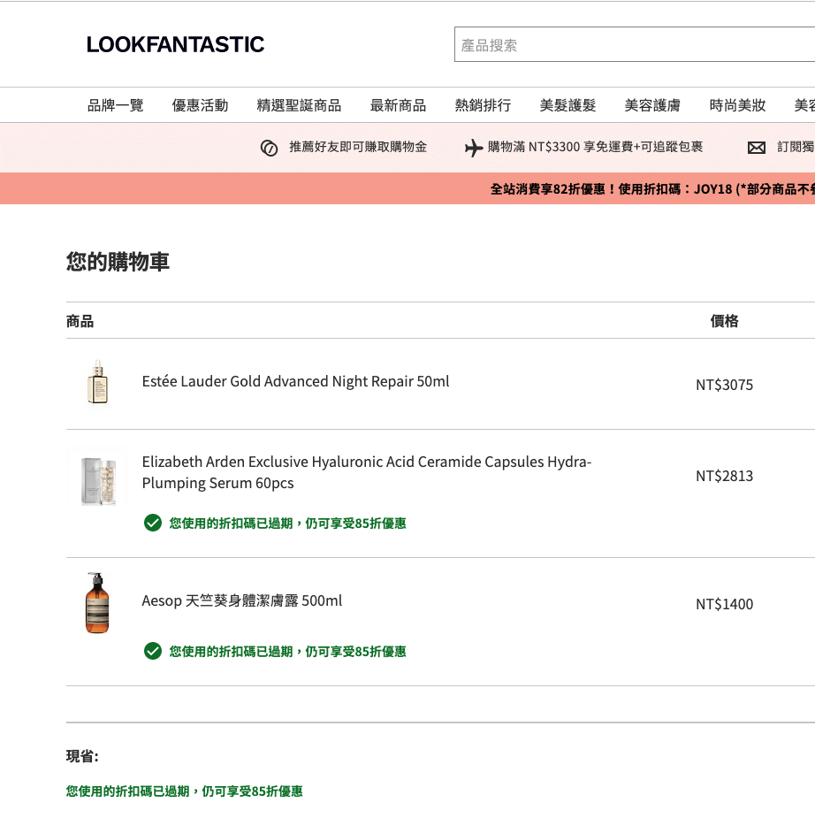The height and width of the screenshot is (818, 815).
Task: Open Elizabeth Arden Ceramide Capsules product link
Action: click(367, 472)
